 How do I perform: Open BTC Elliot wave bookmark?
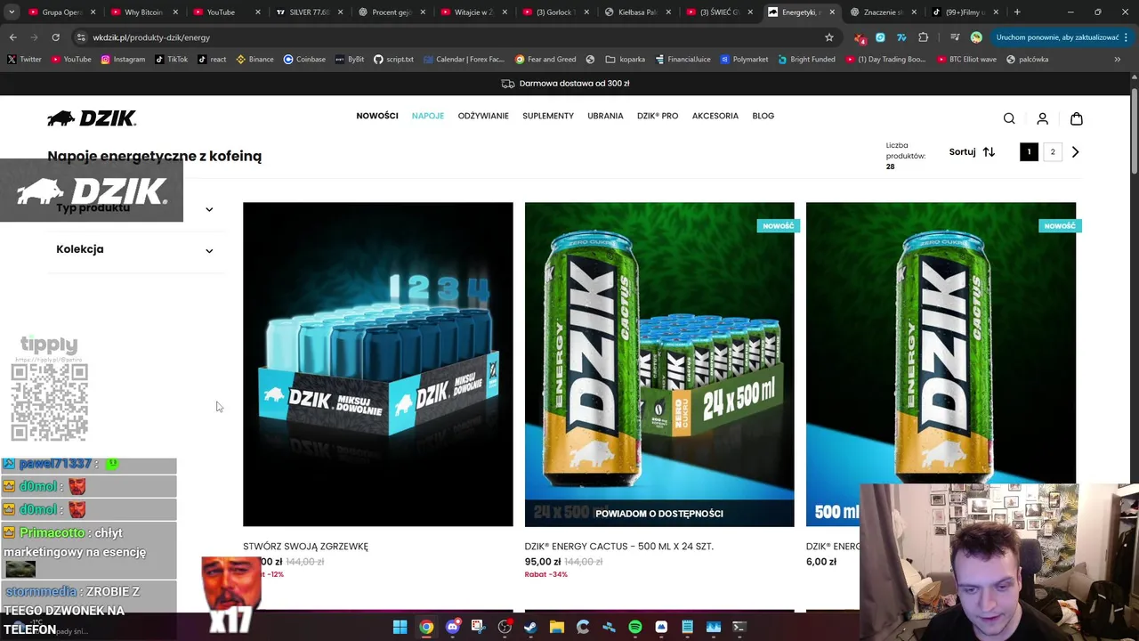point(966,60)
